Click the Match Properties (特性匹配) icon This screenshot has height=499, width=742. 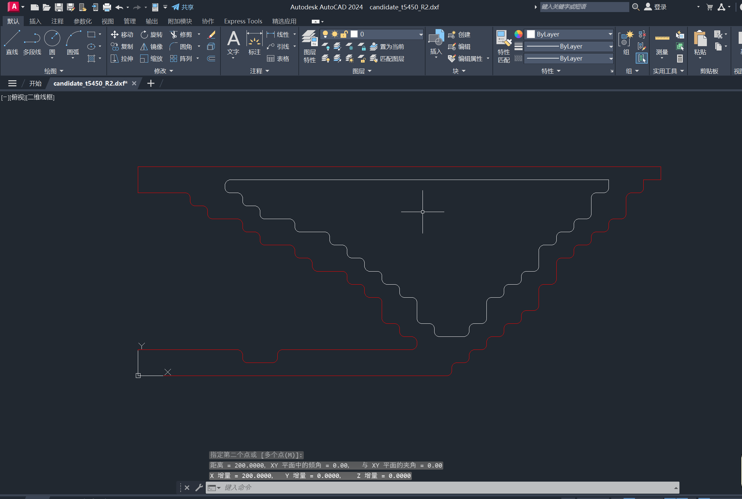tap(503, 46)
